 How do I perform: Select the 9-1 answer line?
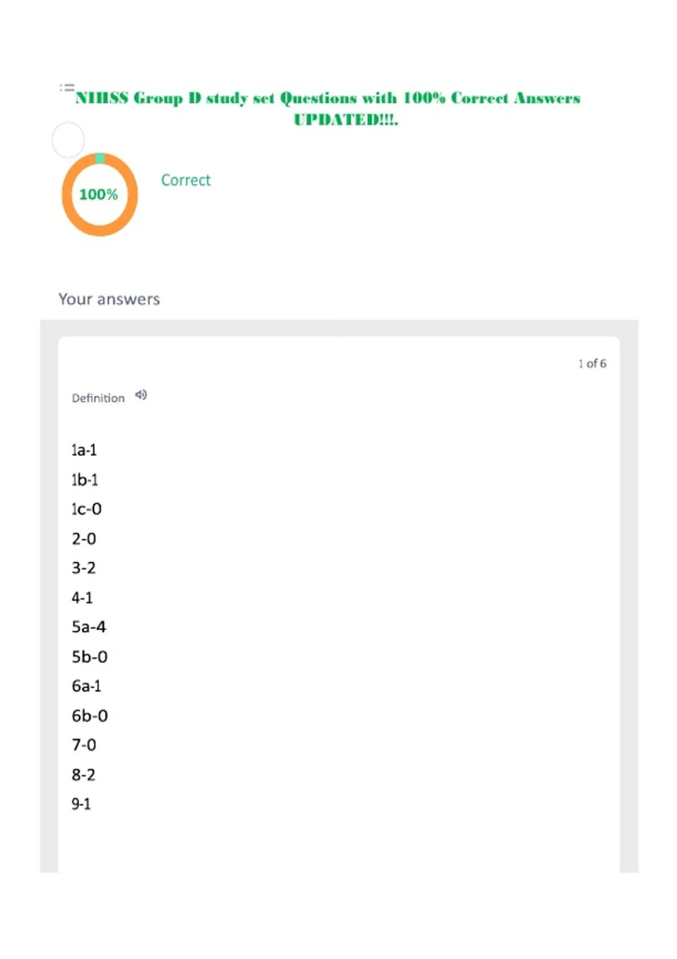(81, 804)
